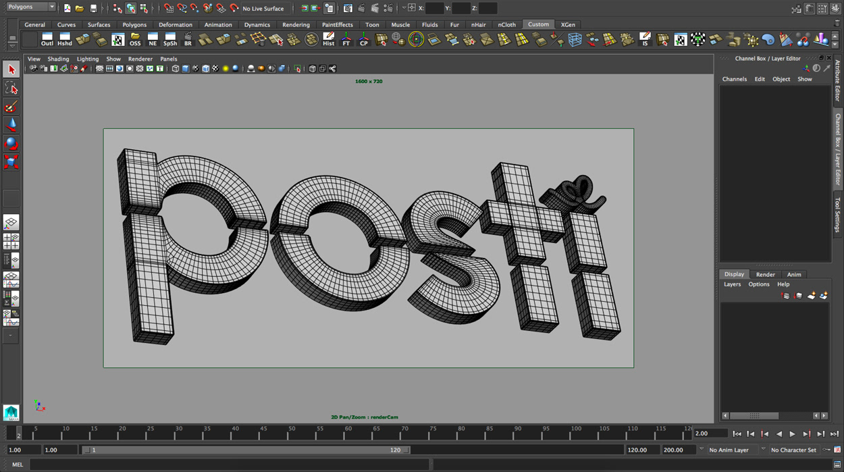This screenshot has width=844, height=472.
Task: Select the Render layer tab
Action: 765,274
